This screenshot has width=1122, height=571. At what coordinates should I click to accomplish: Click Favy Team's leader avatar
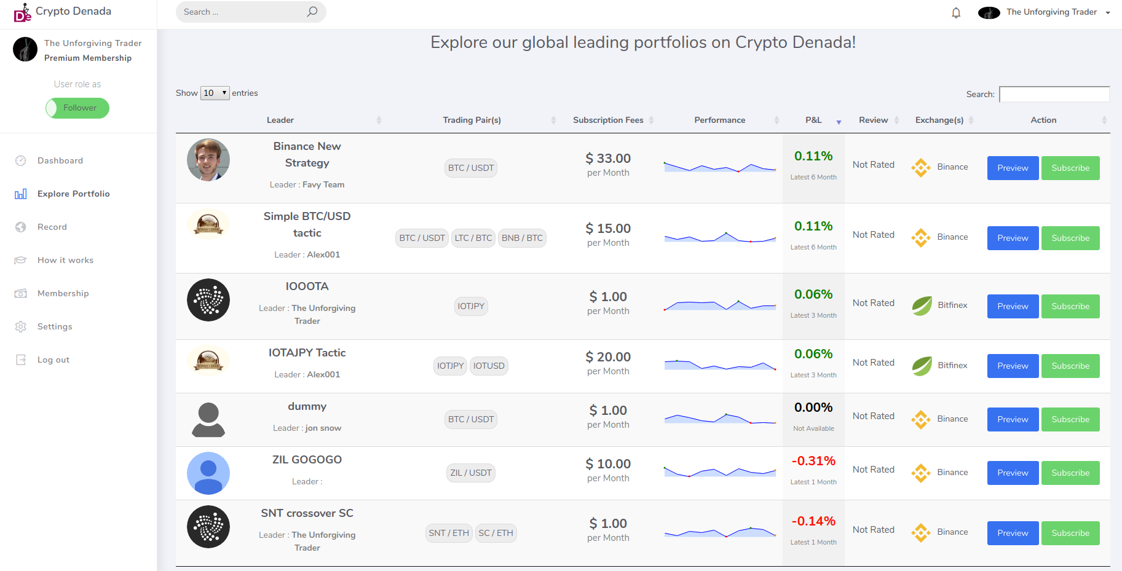208,160
